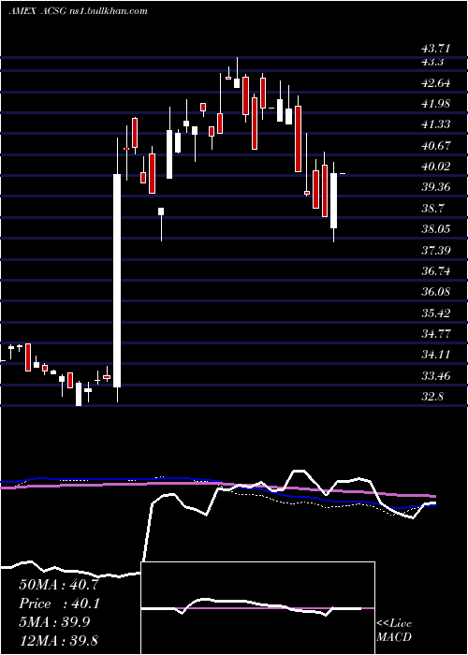The height and width of the screenshot is (655, 468).
Task: Click the 34.77 price level label
Action: click(436, 333)
